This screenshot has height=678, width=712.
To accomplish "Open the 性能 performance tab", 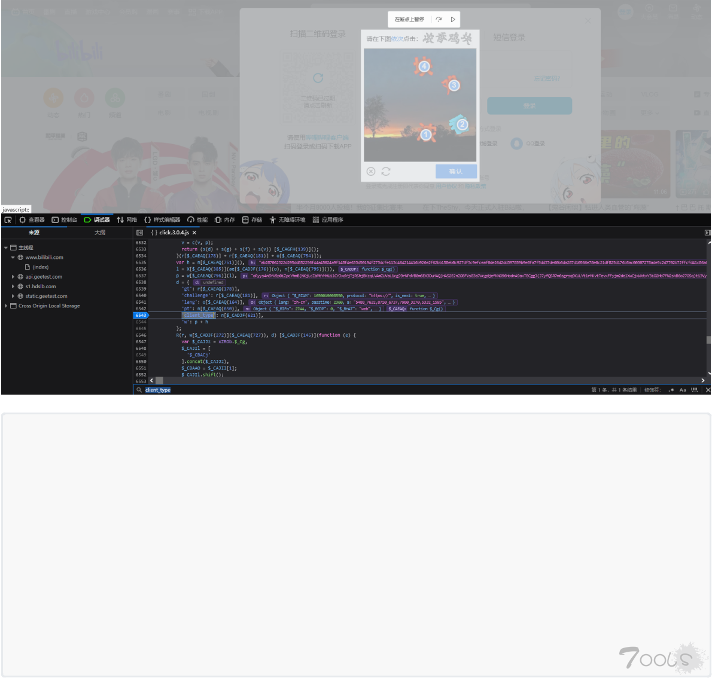I will point(197,219).
